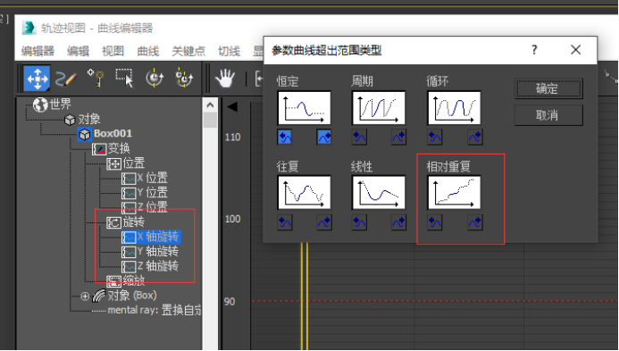
Task: Toggle 循环 outgoing range button
Action: click(x=475, y=137)
